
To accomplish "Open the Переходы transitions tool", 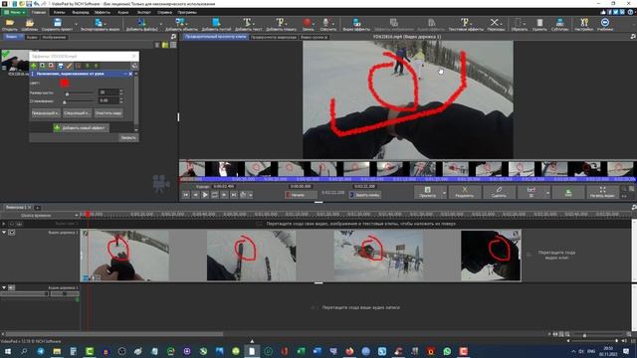I will [496, 24].
